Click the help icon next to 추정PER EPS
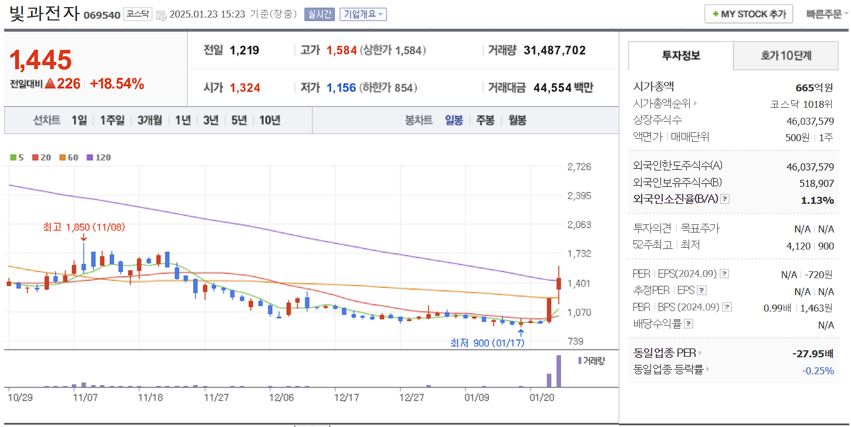The height and width of the screenshot is (427, 851). tap(701, 291)
